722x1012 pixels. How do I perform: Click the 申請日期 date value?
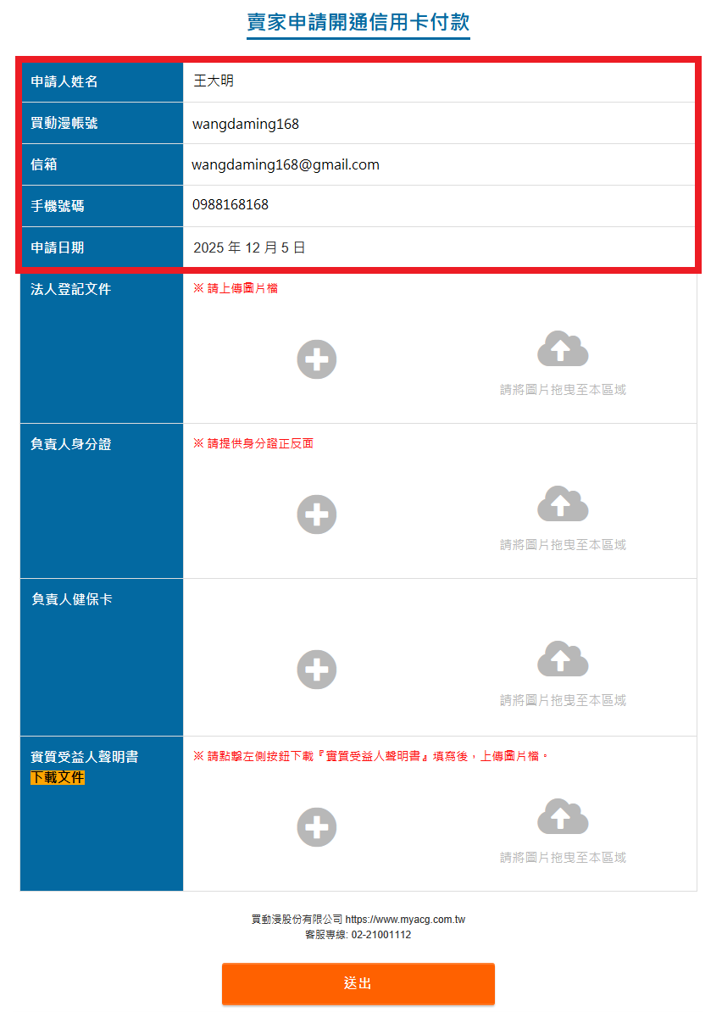[x=249, y=247]
